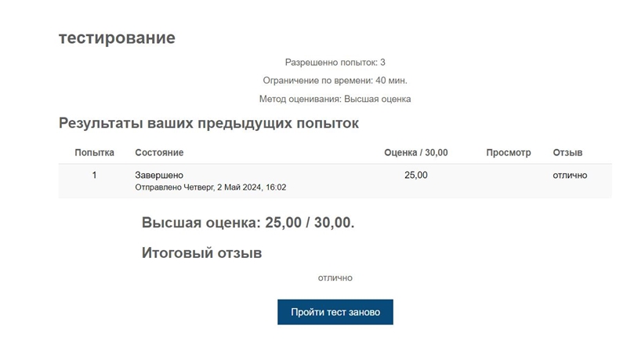Click the empty Просмотр cell in attempt row
This screenshot has width=627, height=356.
pos(508,181)
